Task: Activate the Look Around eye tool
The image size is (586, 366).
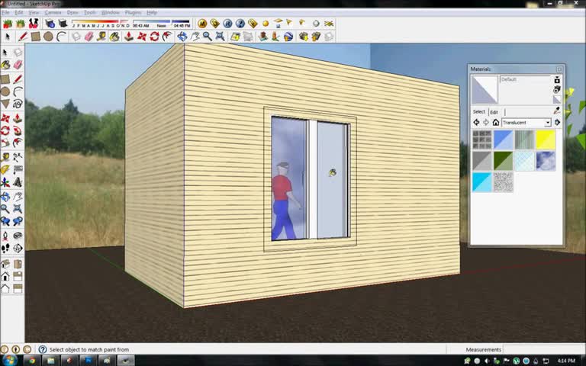Action: [x=18, y=236]
